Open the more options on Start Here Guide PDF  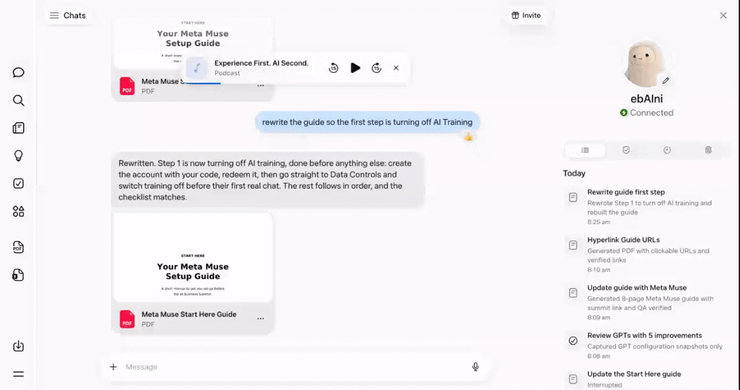click(260, 318)
